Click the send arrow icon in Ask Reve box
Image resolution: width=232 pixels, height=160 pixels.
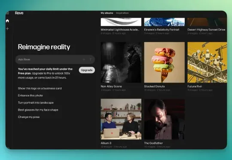[90, 59]
